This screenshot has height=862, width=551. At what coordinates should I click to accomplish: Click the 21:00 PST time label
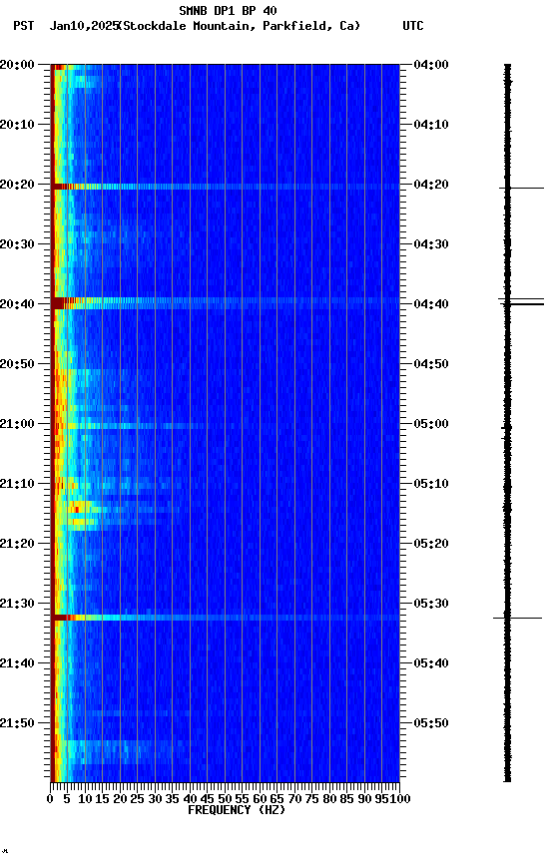tap(17, 424)
